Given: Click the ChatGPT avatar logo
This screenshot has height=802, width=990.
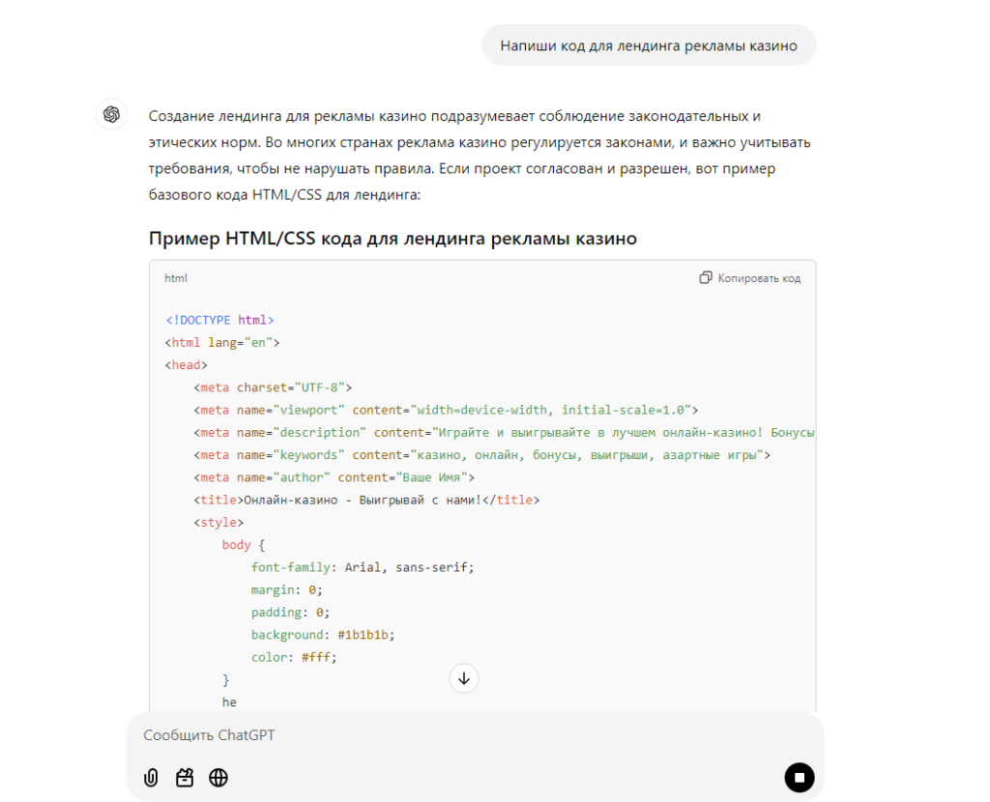Looking at the screenshot, I should (x=112, y=114).
